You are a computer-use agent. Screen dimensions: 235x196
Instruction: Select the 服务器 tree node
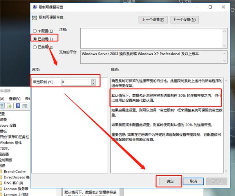click(x=4, y=154)
